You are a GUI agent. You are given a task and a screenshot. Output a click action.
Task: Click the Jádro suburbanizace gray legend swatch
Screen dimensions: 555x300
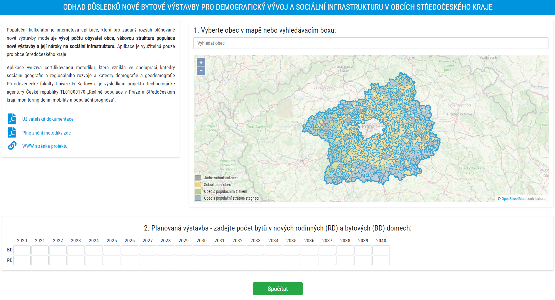[x=198, y=178]
